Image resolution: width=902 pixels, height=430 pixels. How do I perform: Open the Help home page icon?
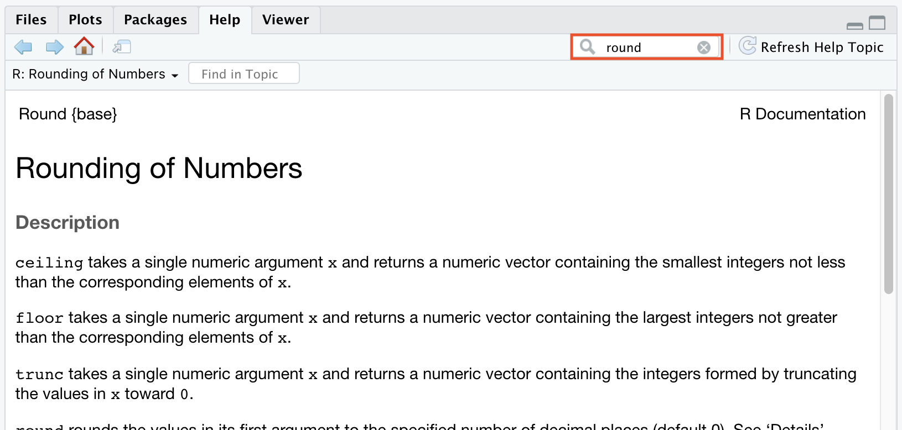point(84,46)
